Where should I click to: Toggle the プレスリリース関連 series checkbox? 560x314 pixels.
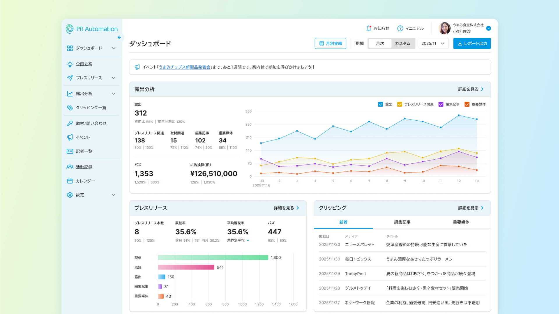[x=400, y=104]
